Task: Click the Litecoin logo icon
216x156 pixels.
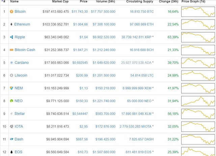Action: coord(11,75)
